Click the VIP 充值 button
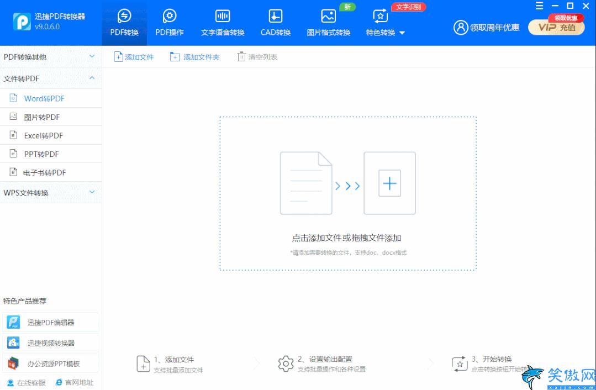 556,28
